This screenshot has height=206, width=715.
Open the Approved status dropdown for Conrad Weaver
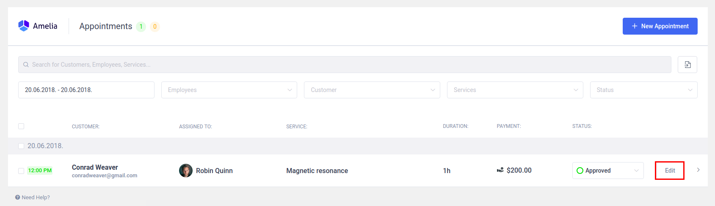pos(608,171)
